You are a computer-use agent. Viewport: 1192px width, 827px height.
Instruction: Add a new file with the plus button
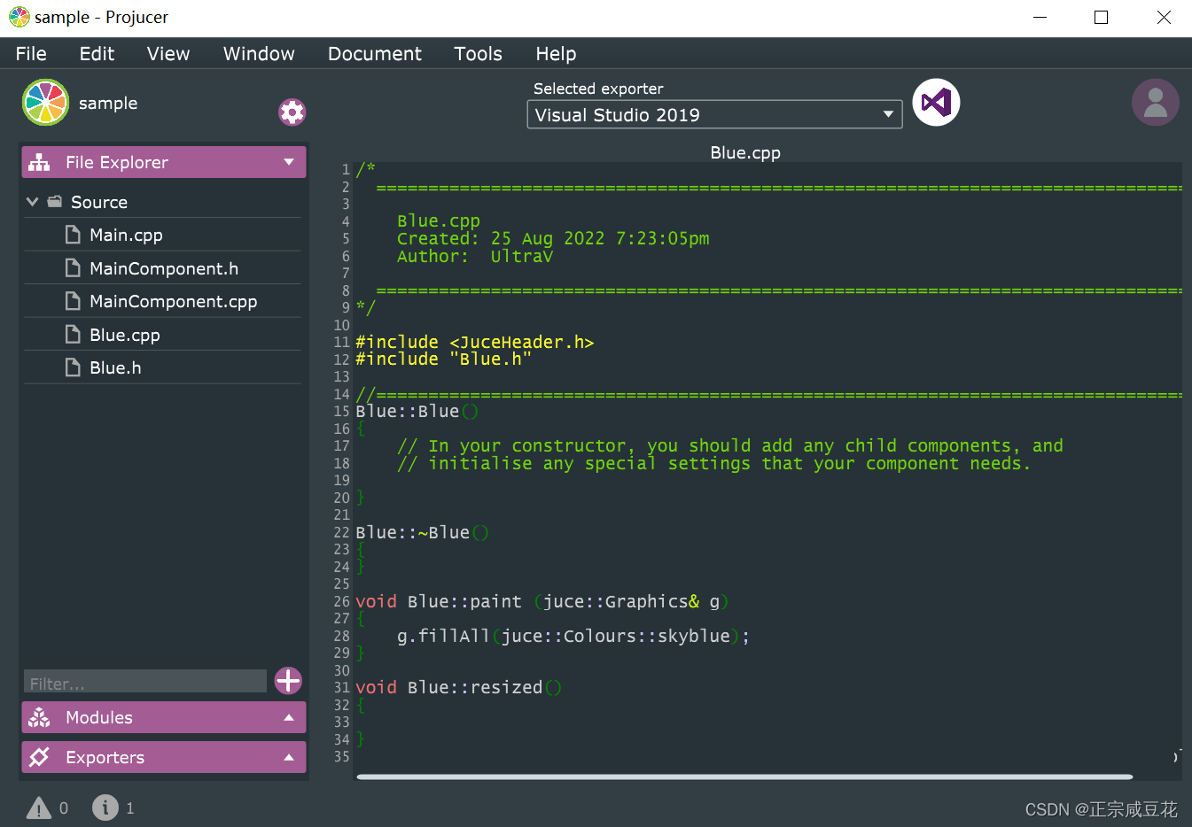[x=288, y=681]
